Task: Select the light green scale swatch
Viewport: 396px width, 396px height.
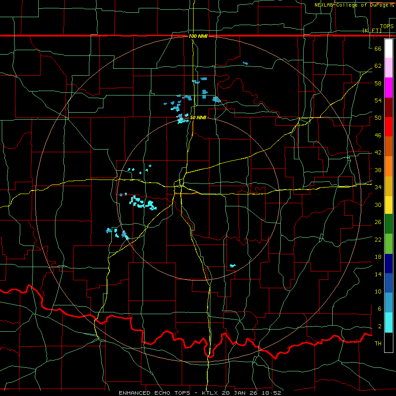Action: coord(389,244)
